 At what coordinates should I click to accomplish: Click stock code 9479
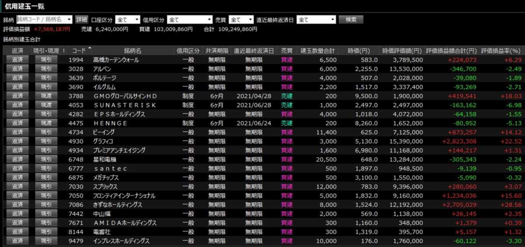click(76, 241)
